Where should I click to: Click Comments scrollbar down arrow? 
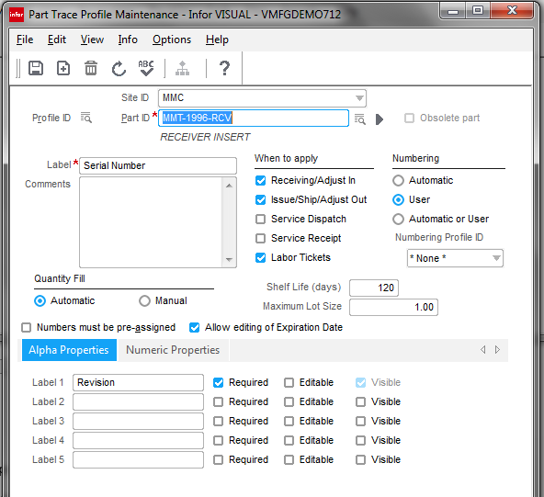tap(229, 259)
